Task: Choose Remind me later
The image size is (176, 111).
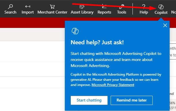Action: pyautogui.click(x=132, y=100)
